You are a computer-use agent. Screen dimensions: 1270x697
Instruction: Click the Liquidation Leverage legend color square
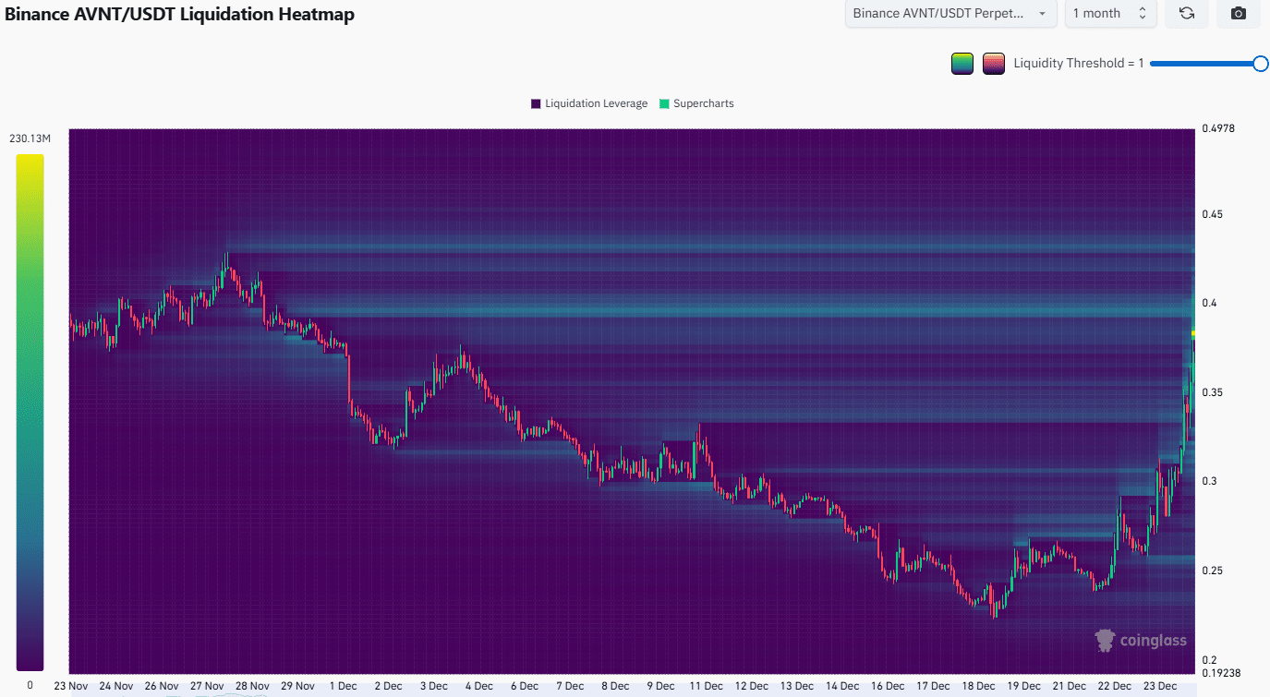[534, 102]
